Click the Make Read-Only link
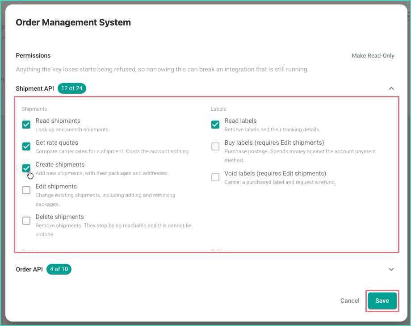This screenshot has width=411, height=326. pyautogui.click(x=373, y=55)
